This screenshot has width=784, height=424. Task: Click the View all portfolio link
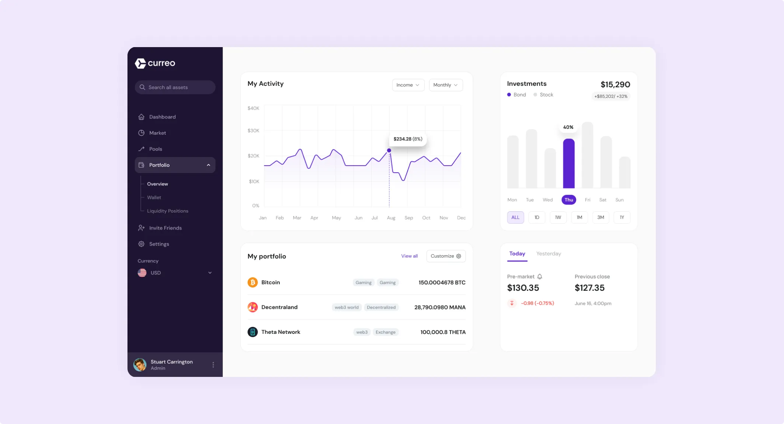click(x=409, y=256)
